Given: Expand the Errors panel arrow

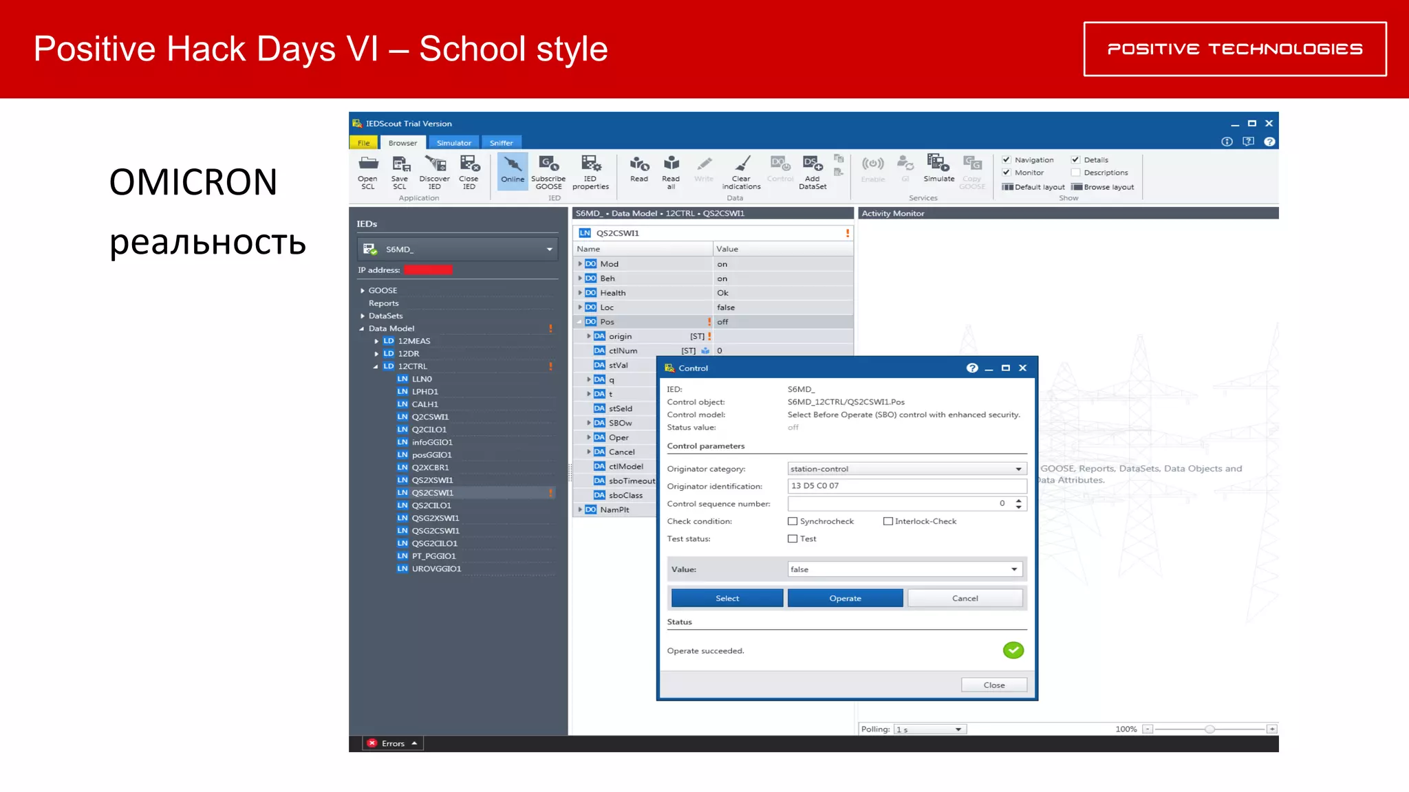Looking at the screenshot, I should coord(414,743).
